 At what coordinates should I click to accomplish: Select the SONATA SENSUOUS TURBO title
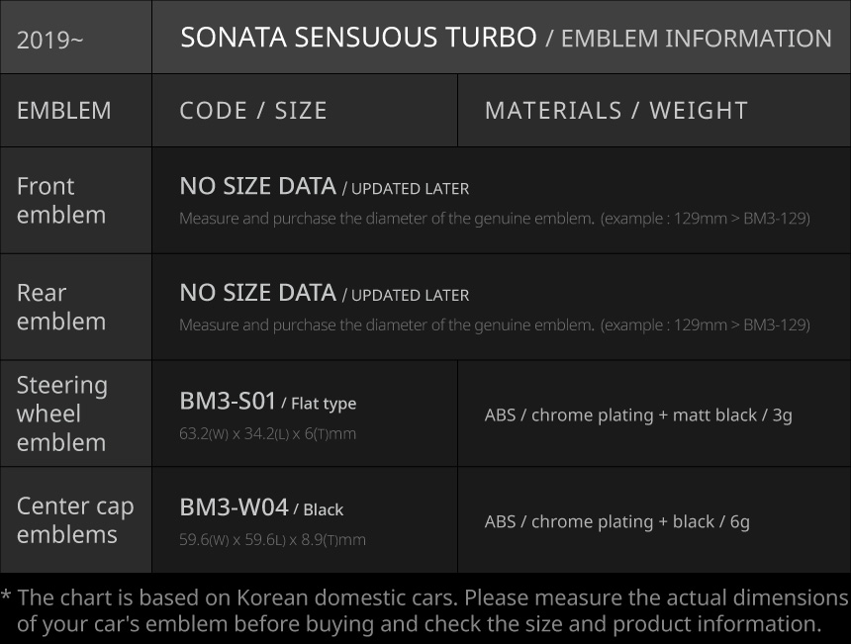358,39
